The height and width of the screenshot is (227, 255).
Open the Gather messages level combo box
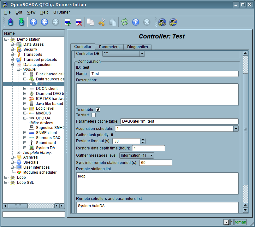[x=136, y=155]
